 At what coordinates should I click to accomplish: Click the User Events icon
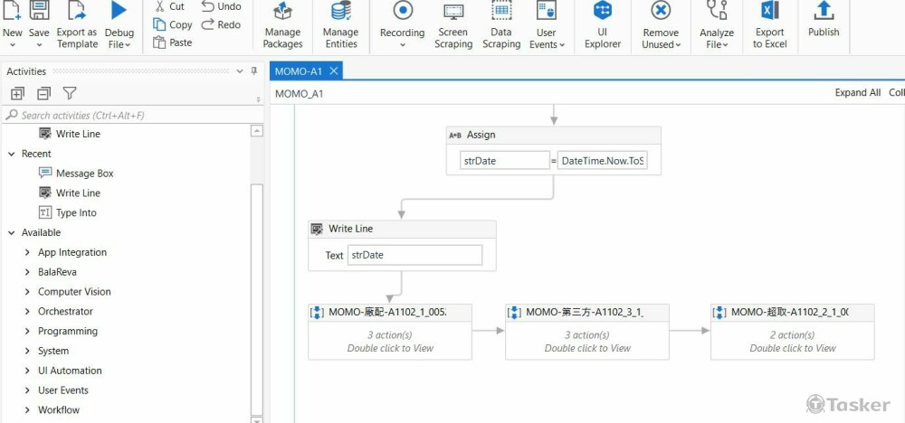click(x=546, y=10)
